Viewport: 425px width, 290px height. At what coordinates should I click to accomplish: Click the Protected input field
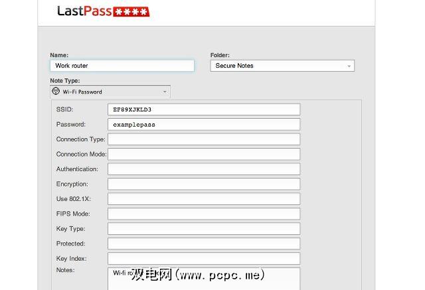click(x=204, y=244)
